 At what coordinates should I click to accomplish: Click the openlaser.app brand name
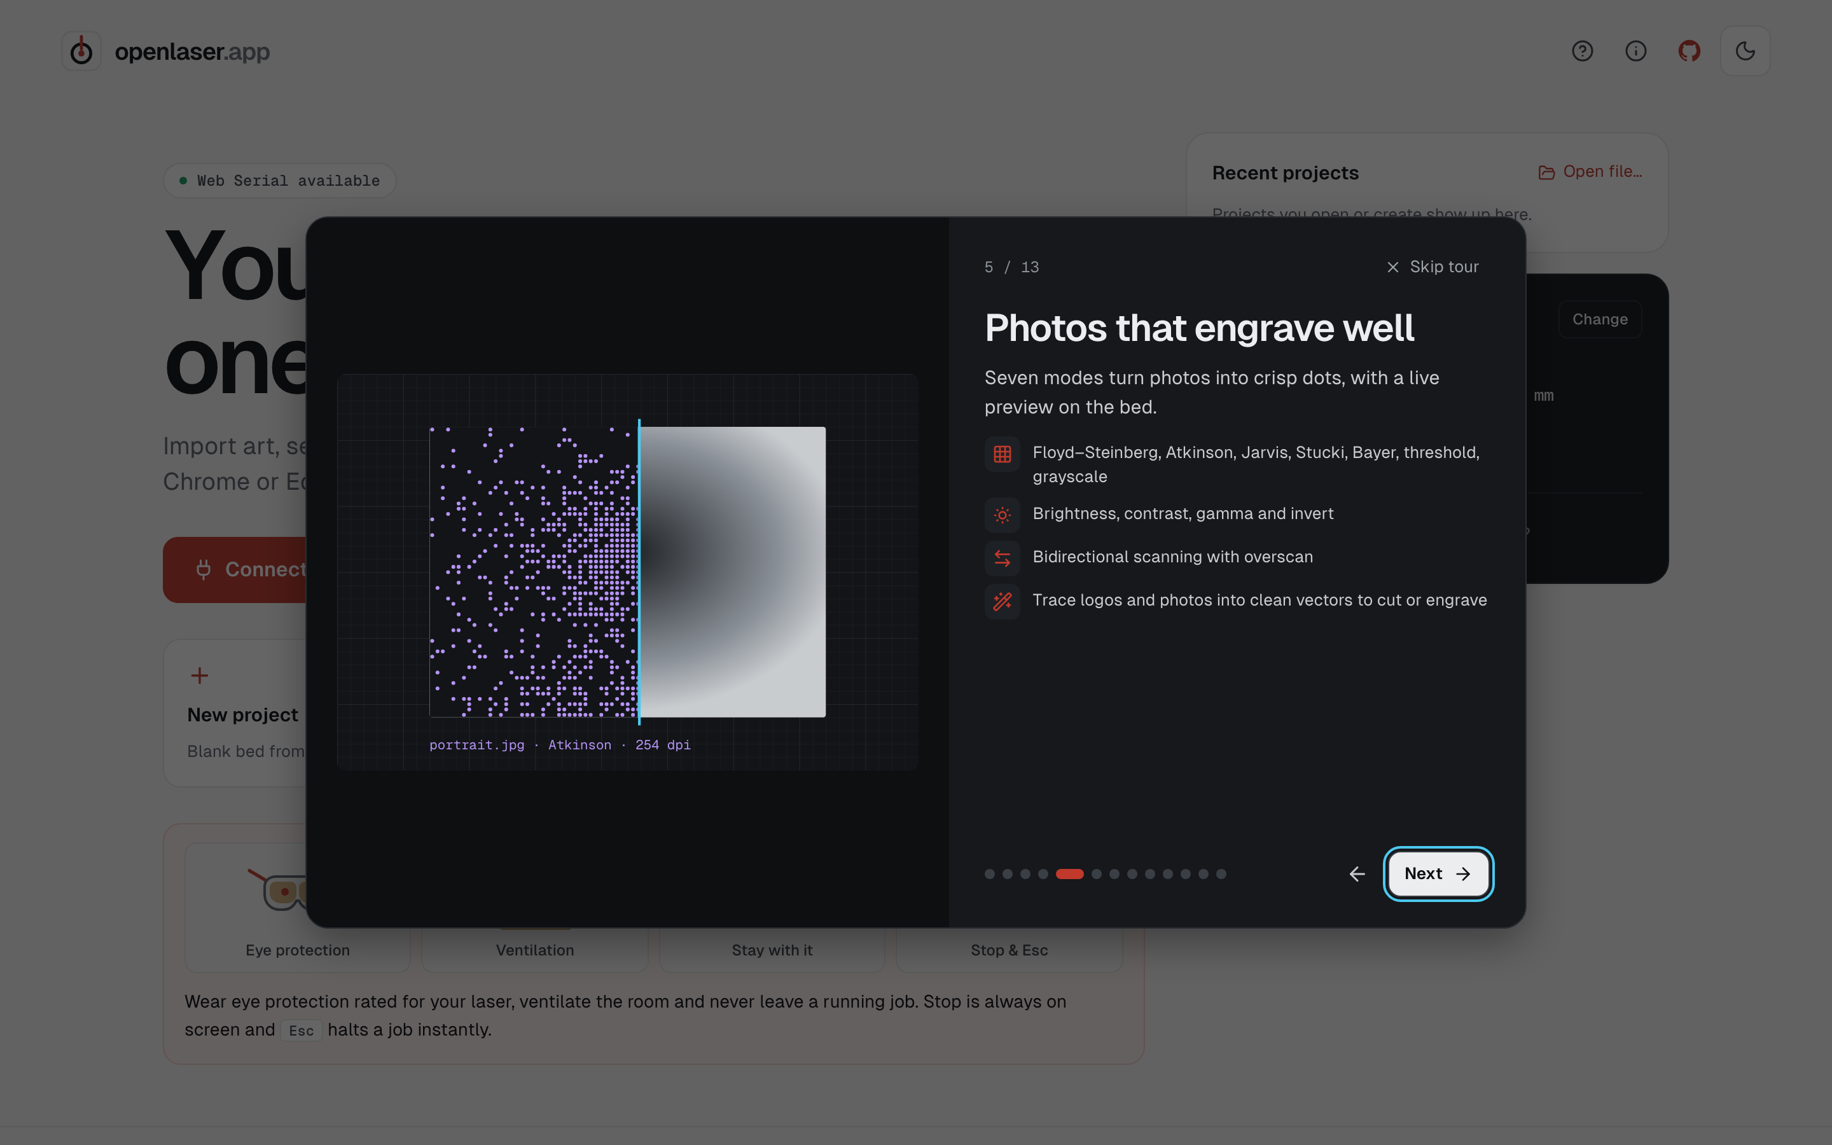[192, 52]
